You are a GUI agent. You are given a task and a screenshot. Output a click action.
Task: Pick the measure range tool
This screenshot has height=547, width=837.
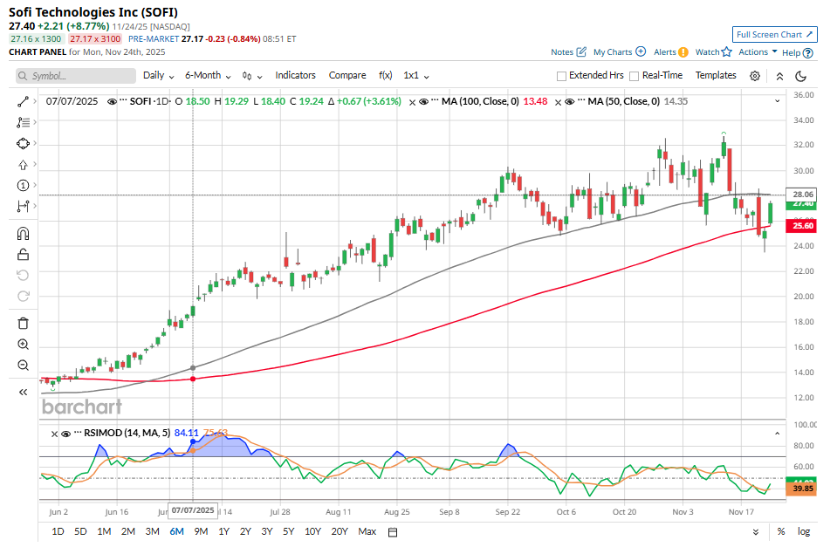point(23,206)
